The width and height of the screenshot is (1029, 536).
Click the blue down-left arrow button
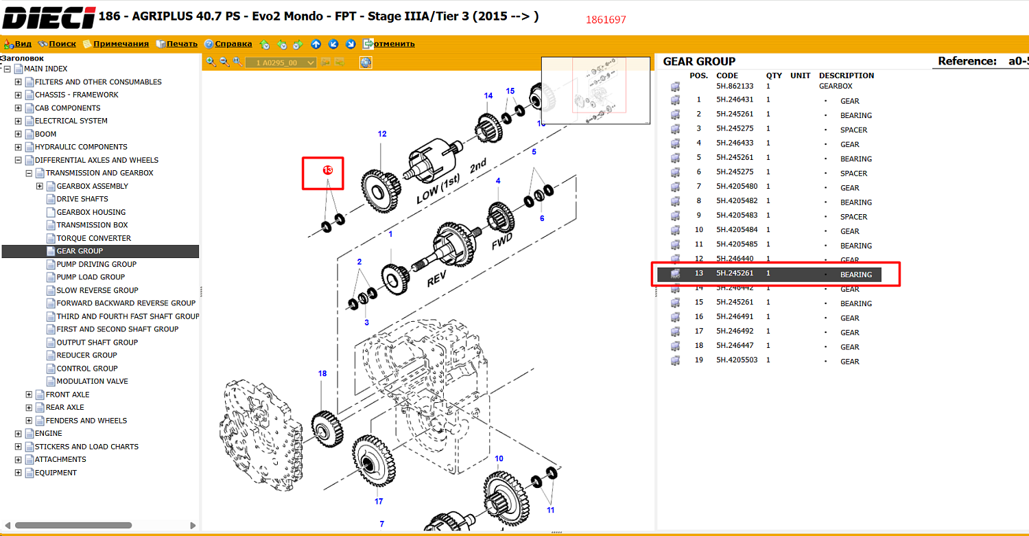333,44
